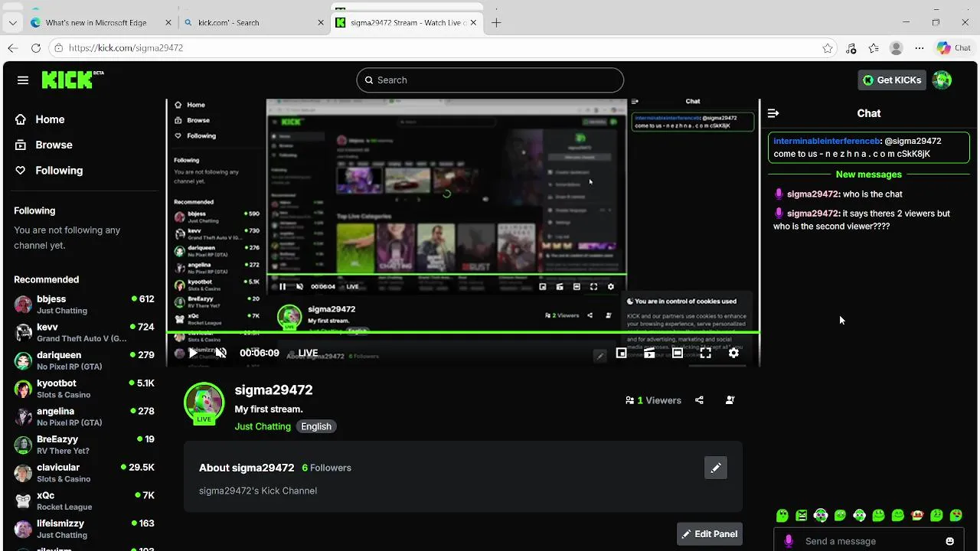The image size is (980, 551).
Task: Switch the player to fullscreen
Action: tap(705, 353)
